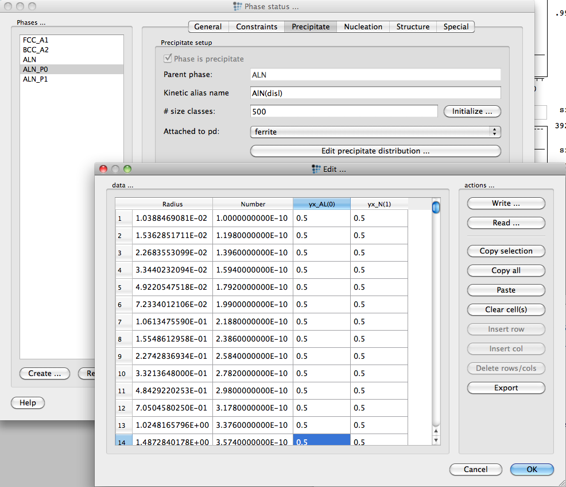Image resolution: width=566 pixels, height=487 pixels.
Task: Select ALN_P1 in the phases list
Action: pyautogui.click(x=36, y=79)
